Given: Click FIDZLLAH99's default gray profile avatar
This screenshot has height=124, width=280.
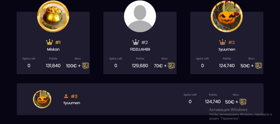Looking at the screenshot, I should [140, 16].
